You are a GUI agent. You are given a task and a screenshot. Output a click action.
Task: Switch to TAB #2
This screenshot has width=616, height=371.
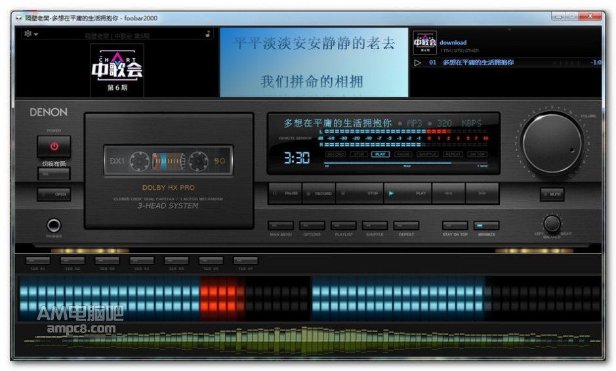coord(72,261)
